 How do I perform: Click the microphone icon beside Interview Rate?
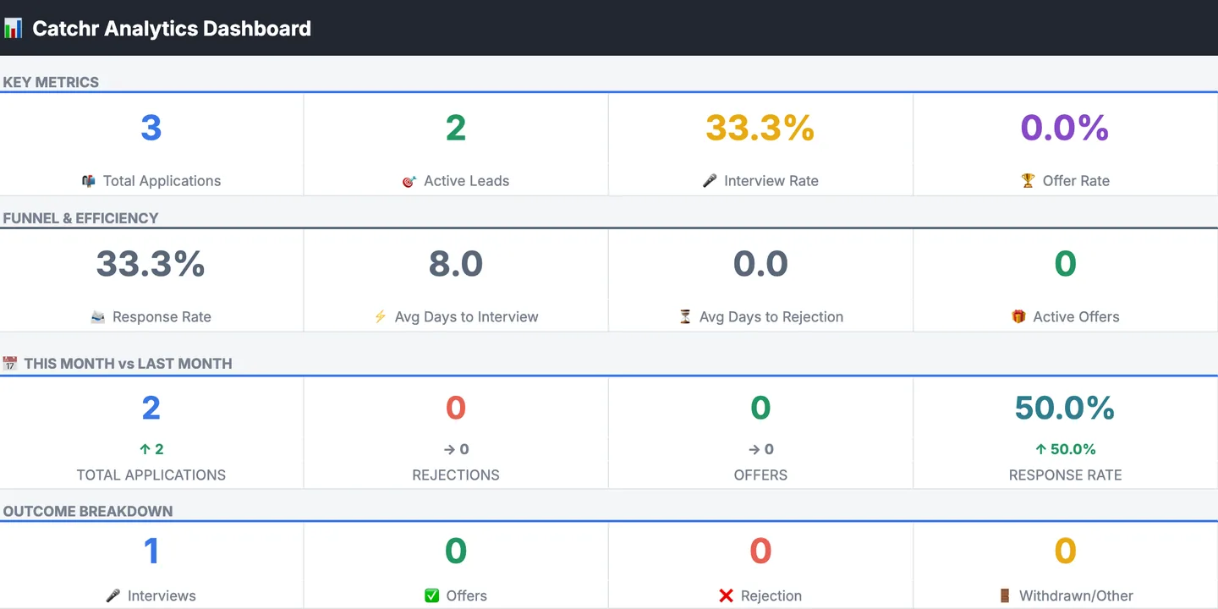click(x=710, y=181)
